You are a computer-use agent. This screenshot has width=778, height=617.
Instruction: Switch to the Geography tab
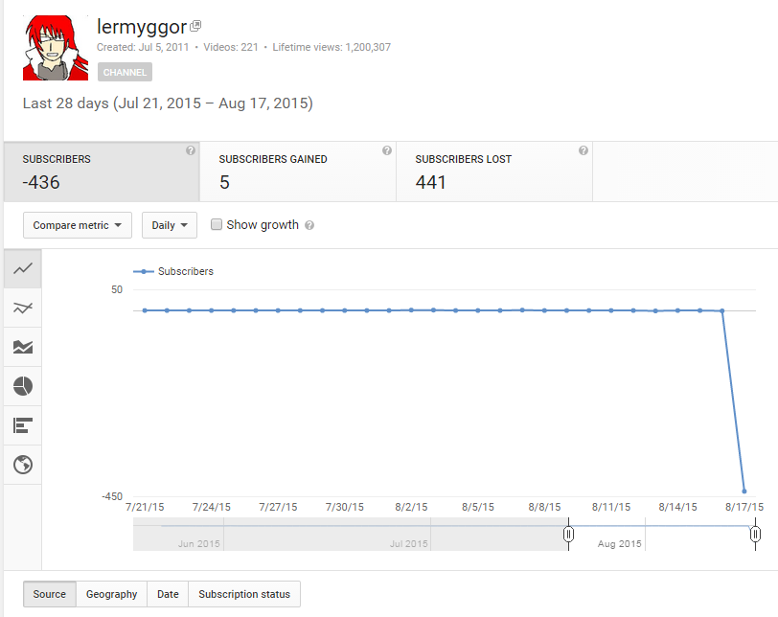click(x=111, y=594)
